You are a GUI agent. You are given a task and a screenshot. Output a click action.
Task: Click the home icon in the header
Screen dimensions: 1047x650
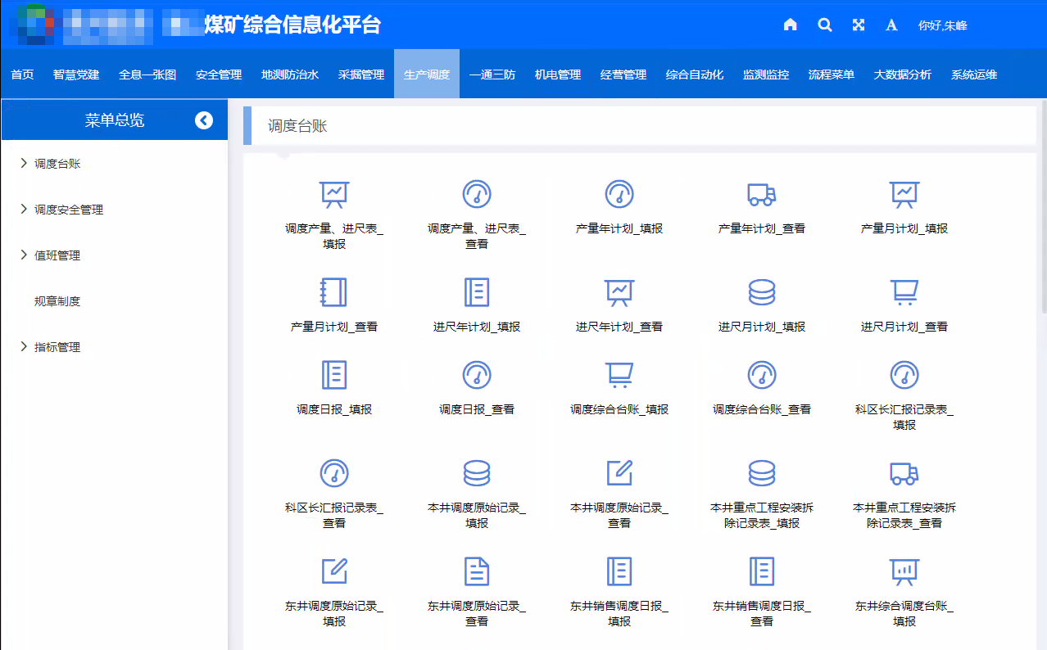(x=789, y=25)
